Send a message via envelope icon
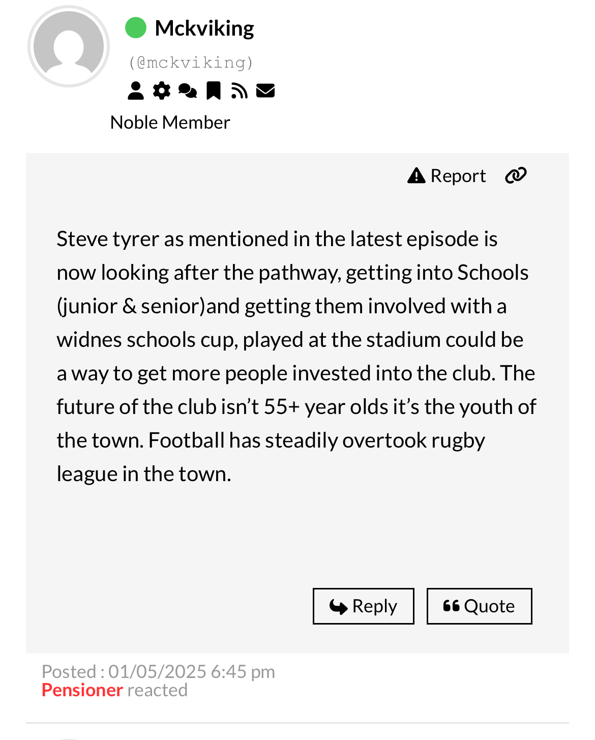This screenshot has height=740, width=595. tap(265, 91)
